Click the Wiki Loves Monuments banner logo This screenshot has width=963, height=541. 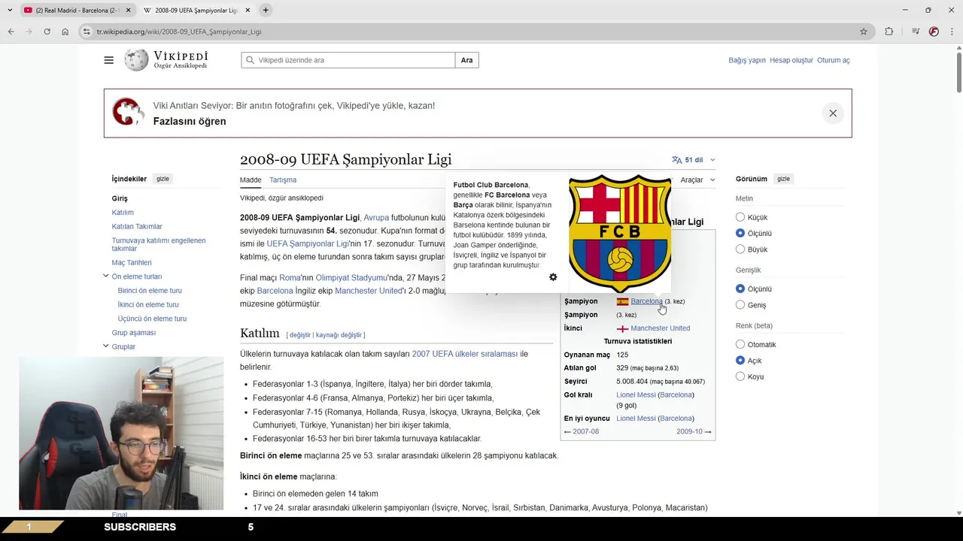(x=128, y=113)
